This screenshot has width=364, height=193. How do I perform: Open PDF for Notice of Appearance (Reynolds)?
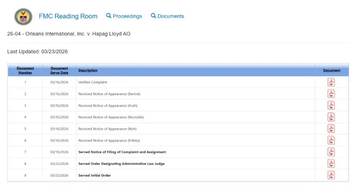(331, 117)
